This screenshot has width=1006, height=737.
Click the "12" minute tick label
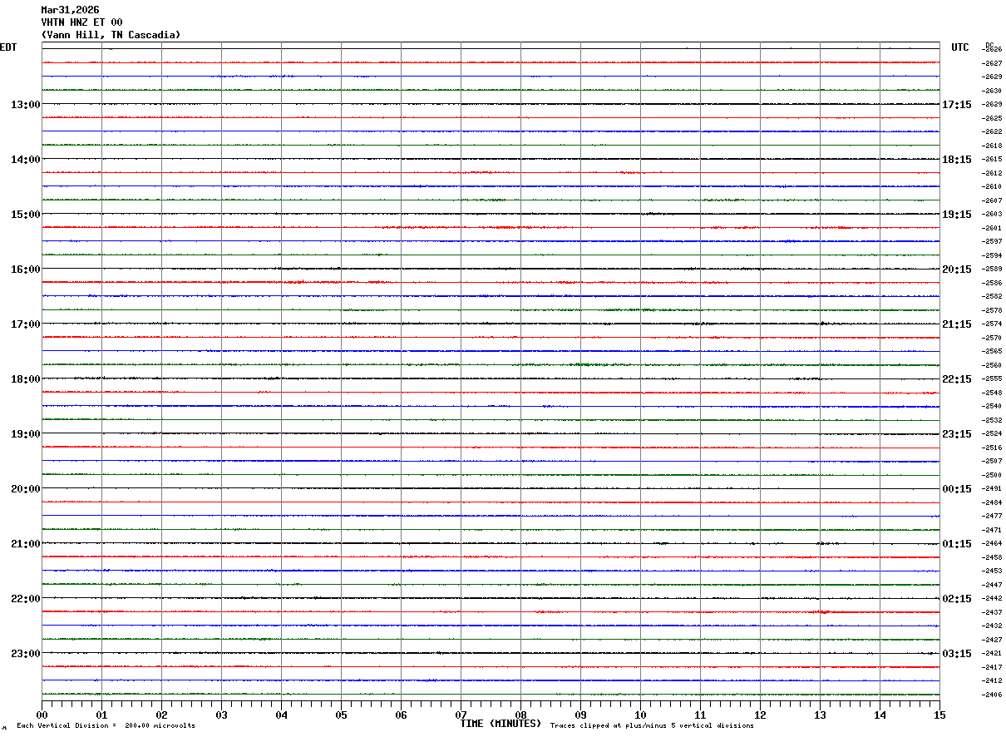point(760,715)
